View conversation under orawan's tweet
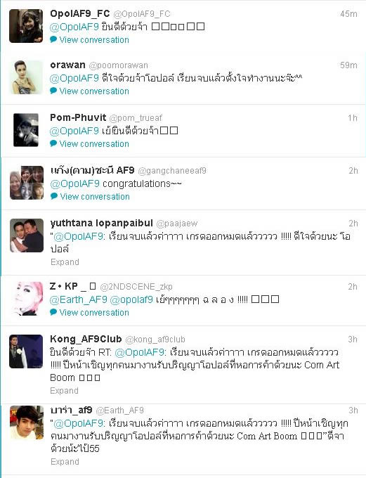366x478 pixels. coord(94,91)
